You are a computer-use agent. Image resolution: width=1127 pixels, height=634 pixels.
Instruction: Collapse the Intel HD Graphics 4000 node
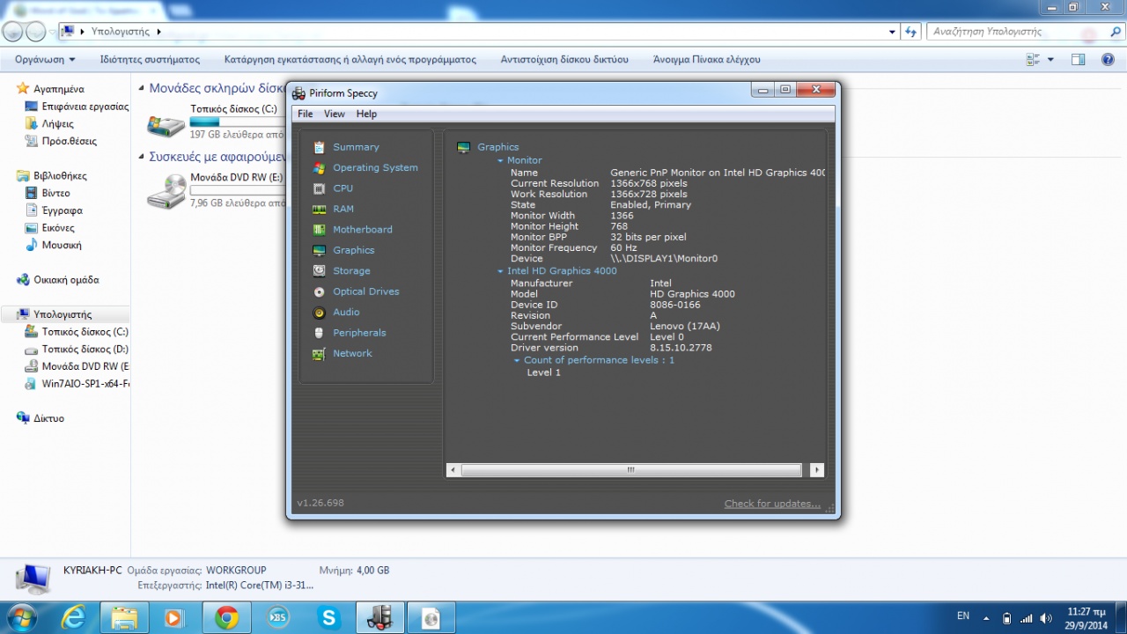point(500,271)
